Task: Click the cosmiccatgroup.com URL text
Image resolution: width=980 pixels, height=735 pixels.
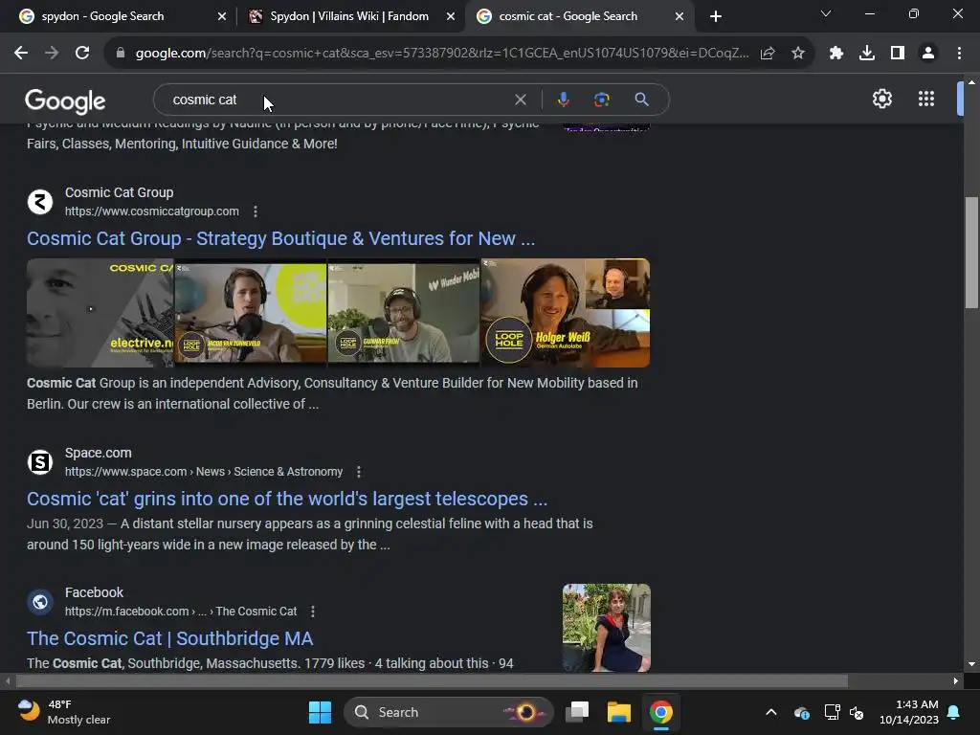Action: pos(152,212)
